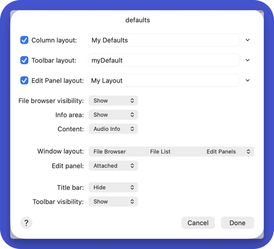The image size is (274, 249).
Task: Expand the Column layout chevron
Action: pyautogui.click(x=248, y=40)
